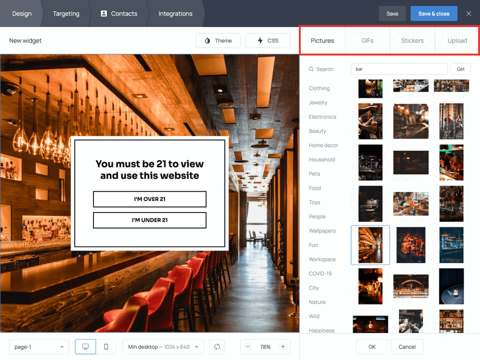Screen dimensions: 480x360
Task: Click Save & close
Action: pos(433,13)
